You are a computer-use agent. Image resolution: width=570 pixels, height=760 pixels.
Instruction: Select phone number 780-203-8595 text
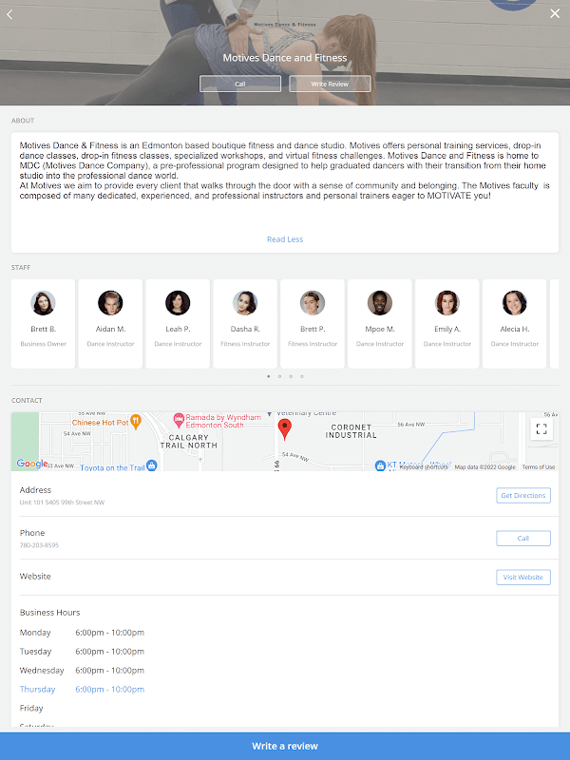39,545
